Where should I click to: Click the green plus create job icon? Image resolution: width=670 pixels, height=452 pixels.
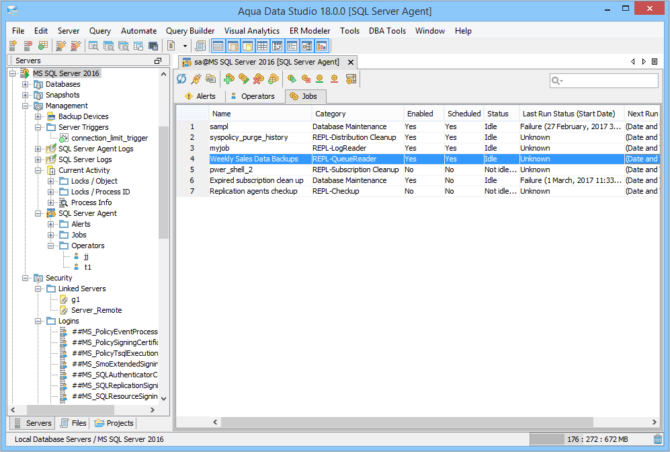pos(229,79)
